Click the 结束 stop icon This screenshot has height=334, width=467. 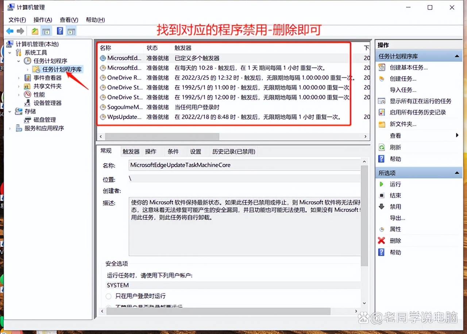(382, 195)
